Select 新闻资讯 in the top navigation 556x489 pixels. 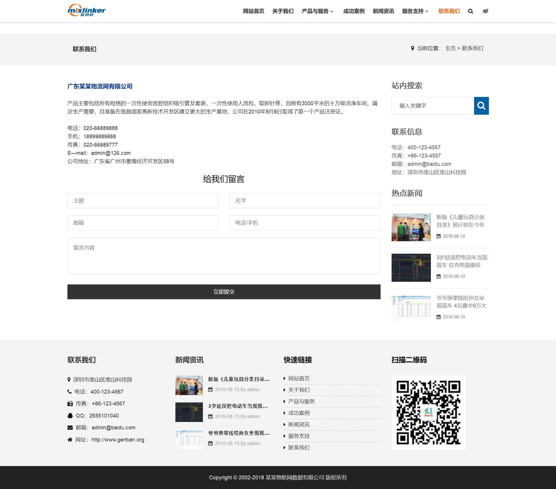tap(383, 11)
